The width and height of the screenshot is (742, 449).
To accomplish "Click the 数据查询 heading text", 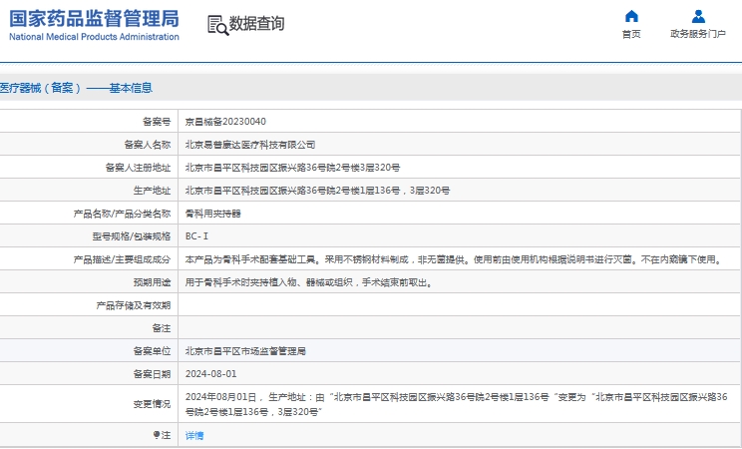I will pos(256,23).
